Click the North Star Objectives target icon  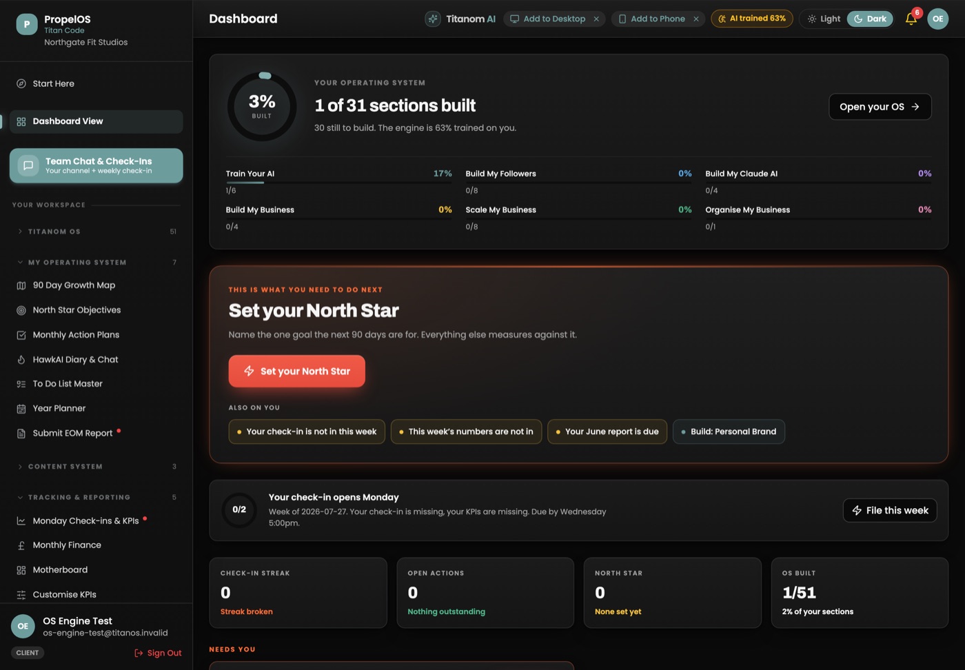coord(21,310)
